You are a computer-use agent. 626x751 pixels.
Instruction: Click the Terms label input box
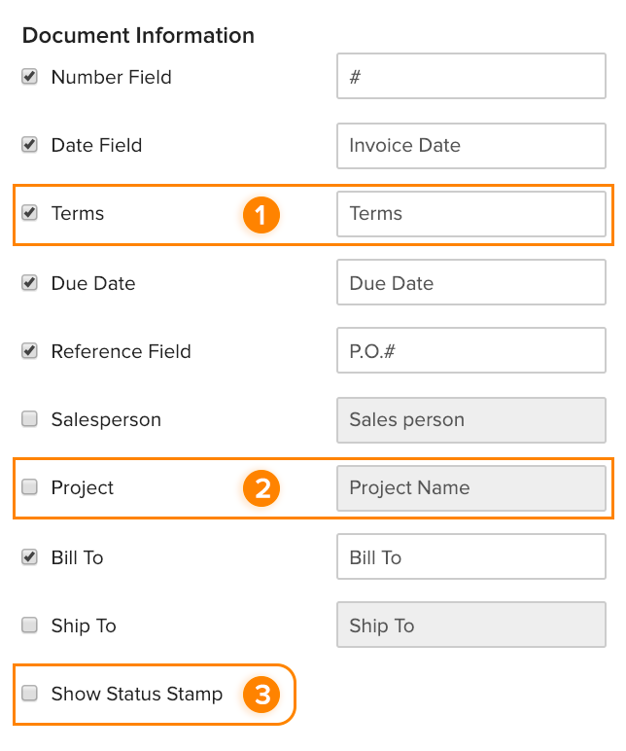(x=471, y=213)
